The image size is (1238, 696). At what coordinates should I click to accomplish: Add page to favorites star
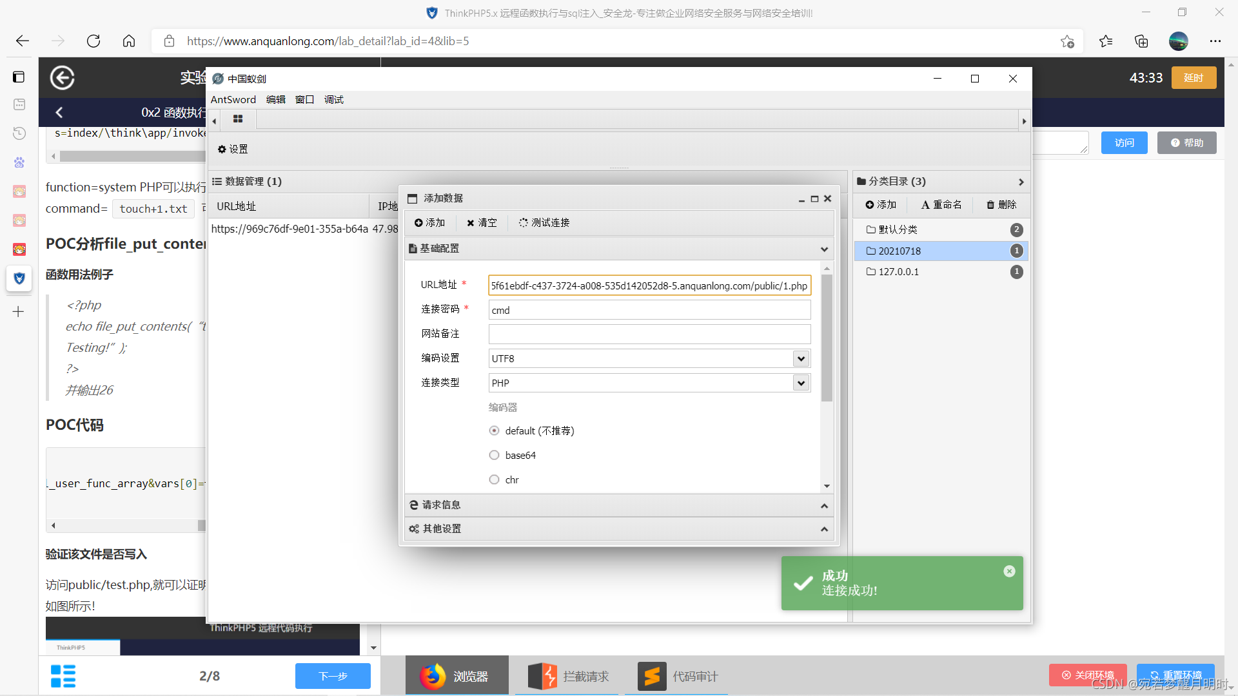(1067, 41)
